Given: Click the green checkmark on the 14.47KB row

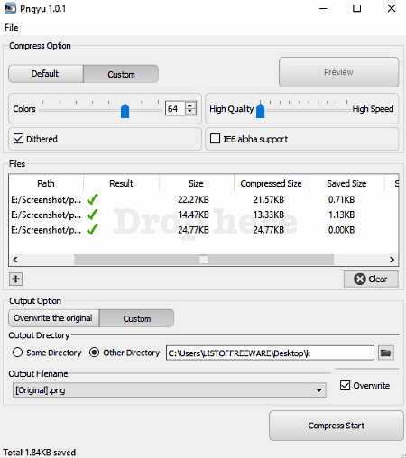Looking at the screenshot, I should point(92,215).
